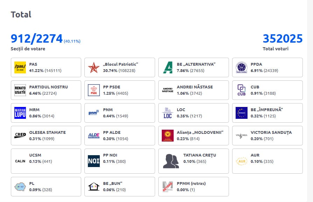Click the silhouette avatar of Tatiana Crețu
Viewport: 313px width, 202px height.
[x=171, y=161]
